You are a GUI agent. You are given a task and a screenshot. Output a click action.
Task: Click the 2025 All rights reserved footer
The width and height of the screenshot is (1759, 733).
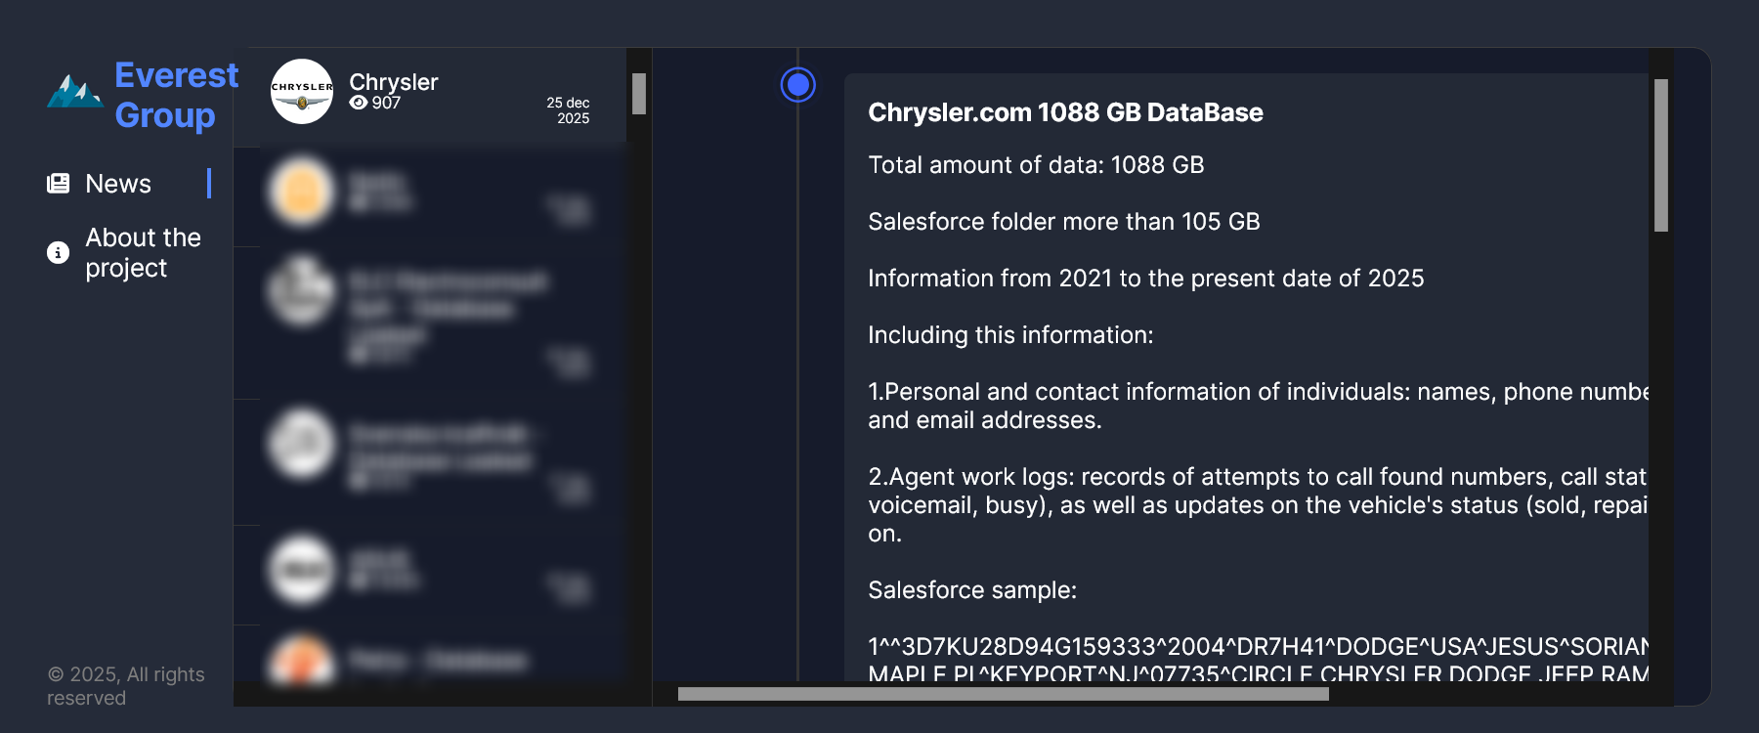(125, 686)
